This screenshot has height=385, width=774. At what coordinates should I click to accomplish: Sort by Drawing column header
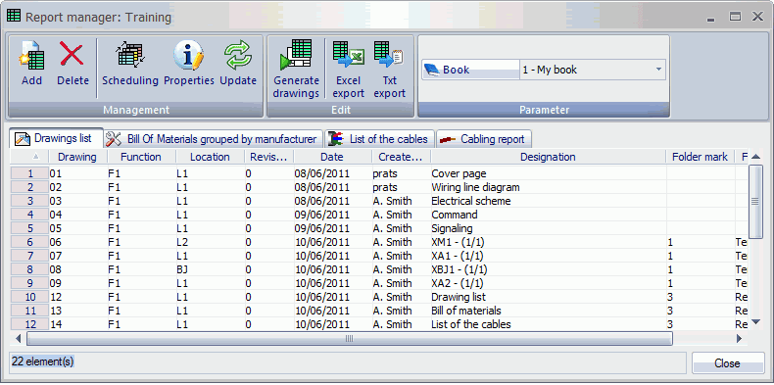76,157
